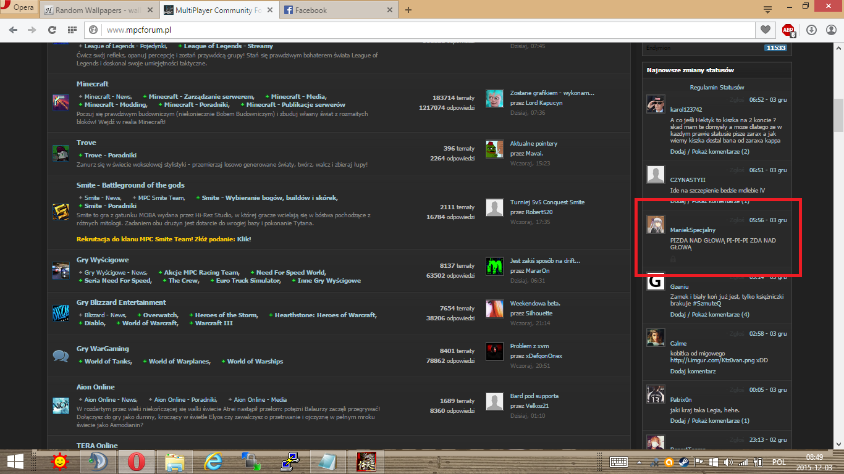Open the Gry WarGaming speech-bubble icon
The width and height of the screenshot is (844, 474).
click(61, 356)
